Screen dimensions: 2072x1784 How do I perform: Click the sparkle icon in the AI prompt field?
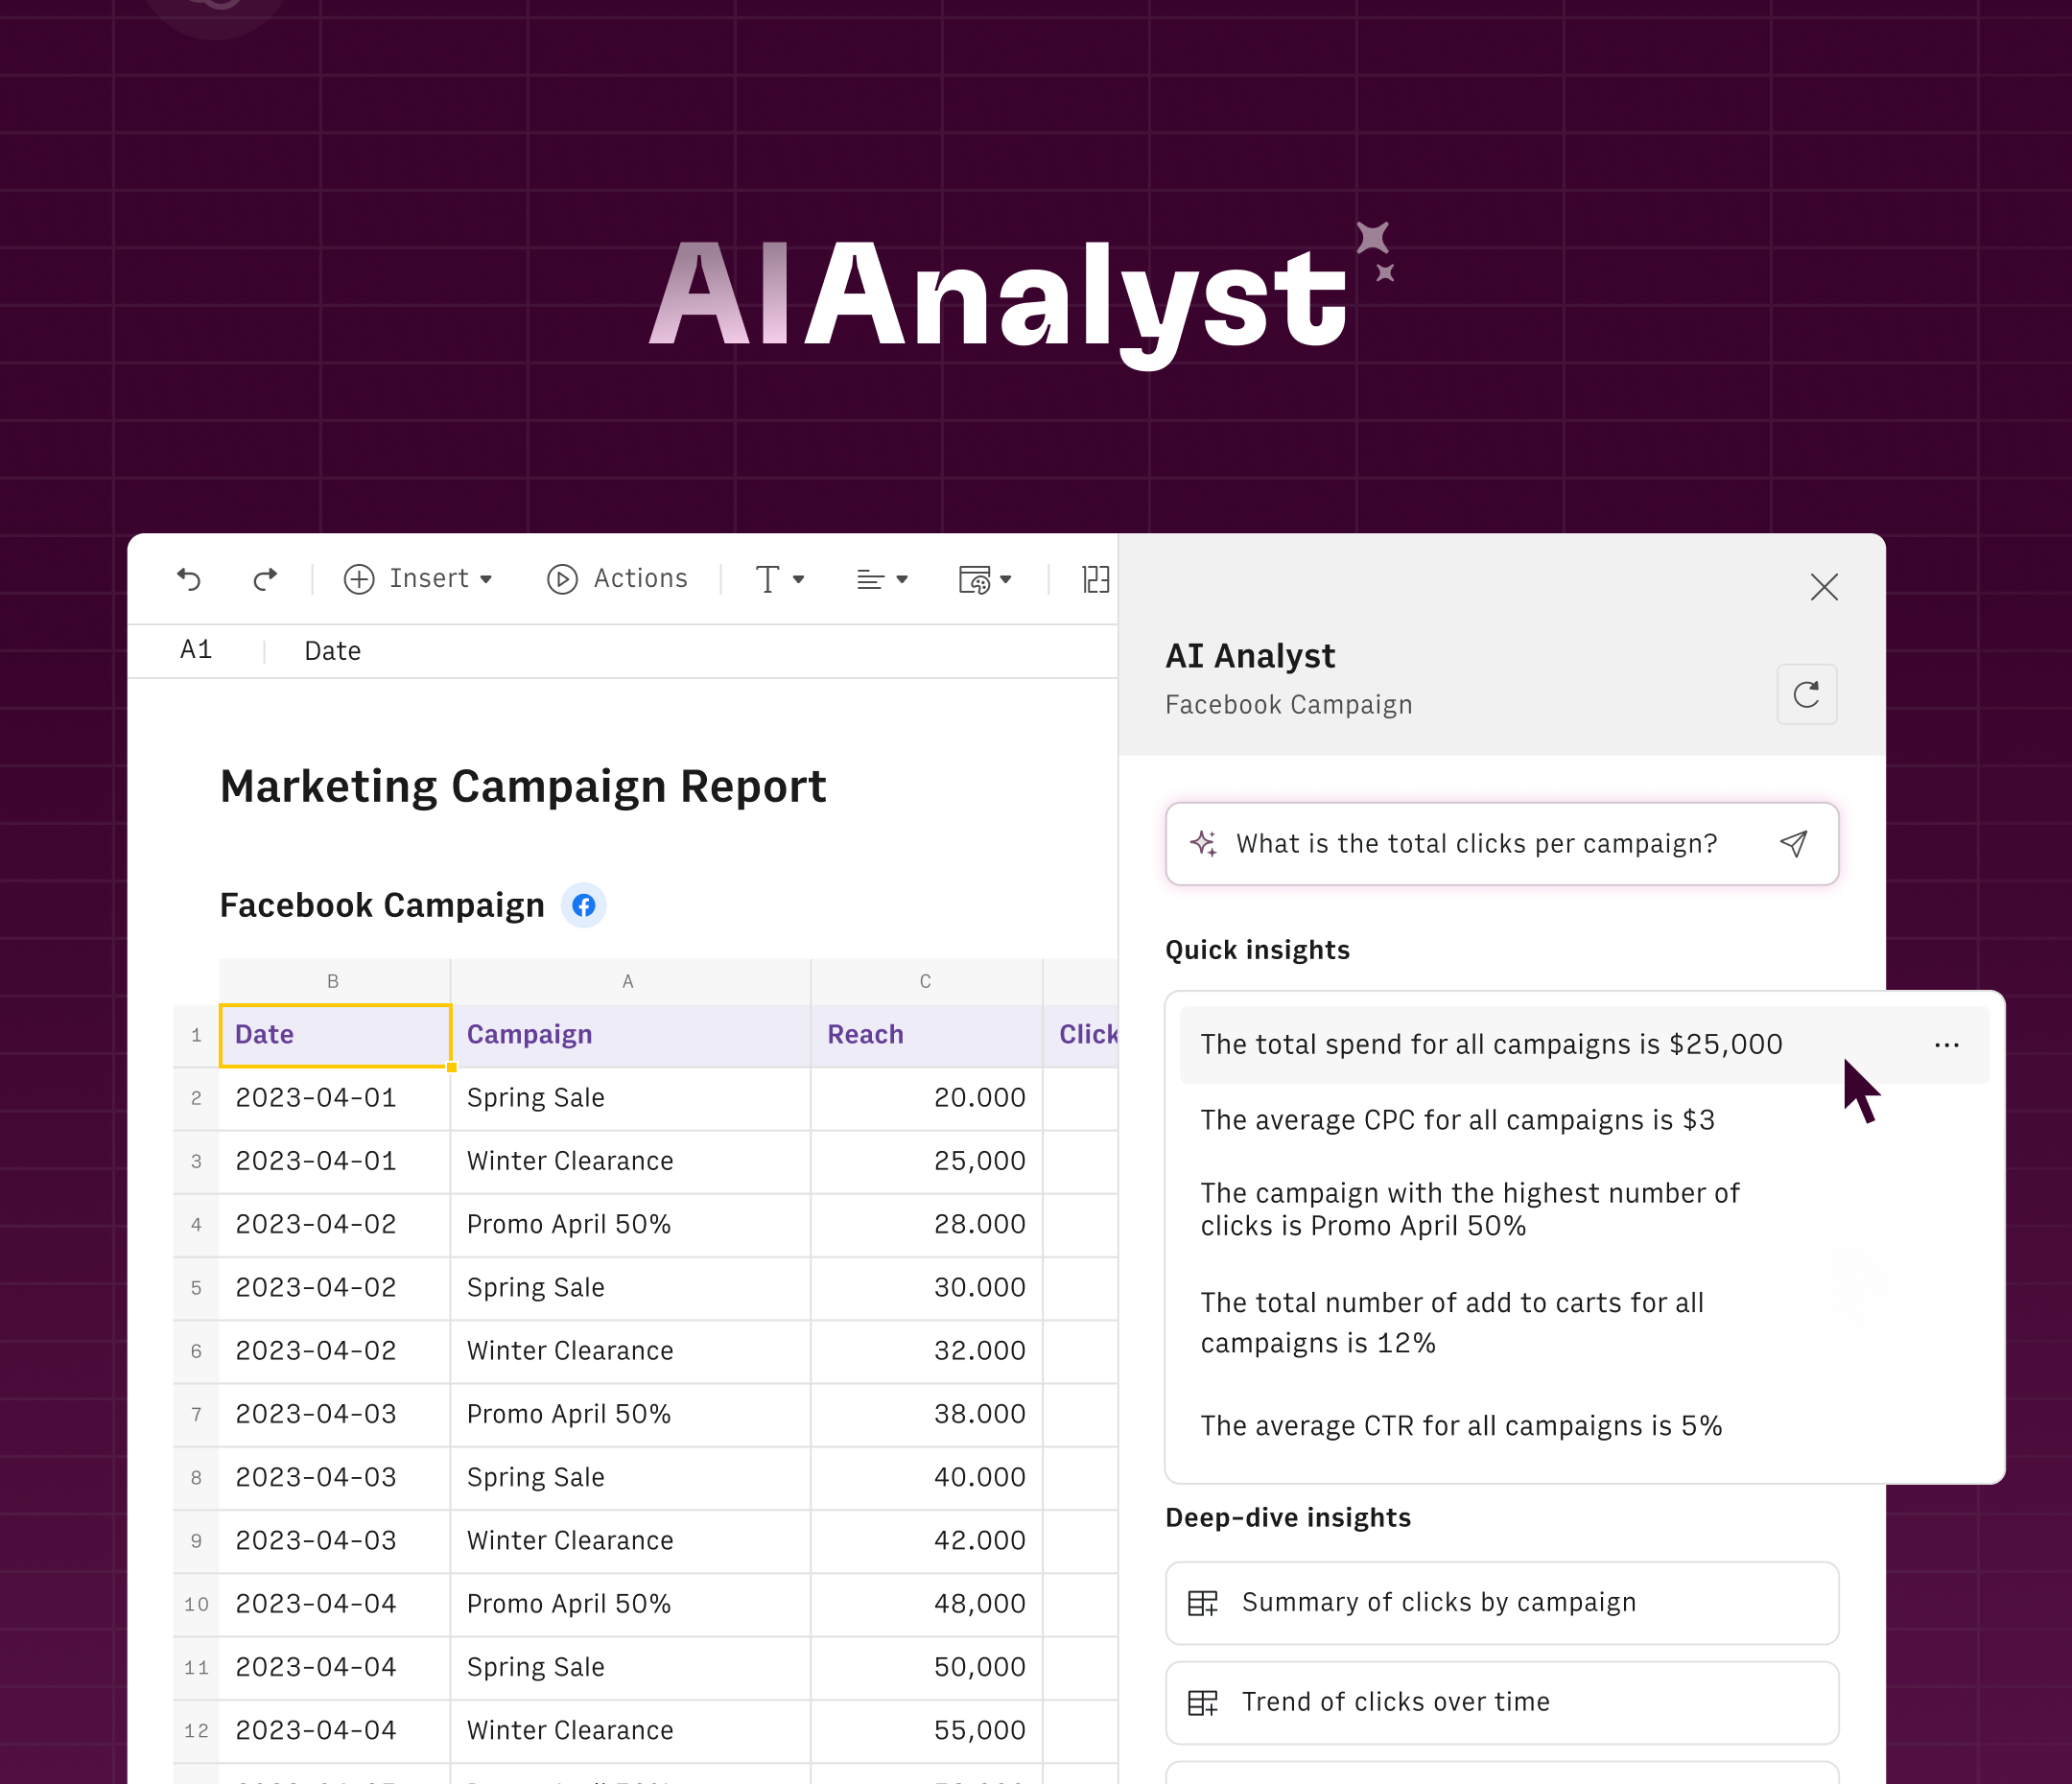[1203, 844]
